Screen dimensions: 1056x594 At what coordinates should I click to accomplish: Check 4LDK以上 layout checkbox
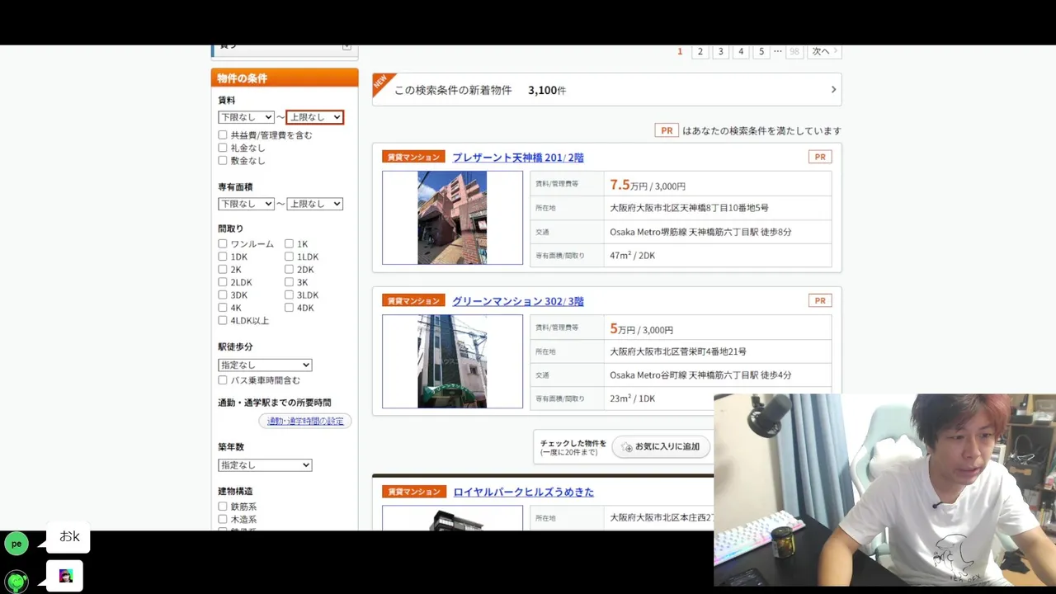tap(223, 320)
